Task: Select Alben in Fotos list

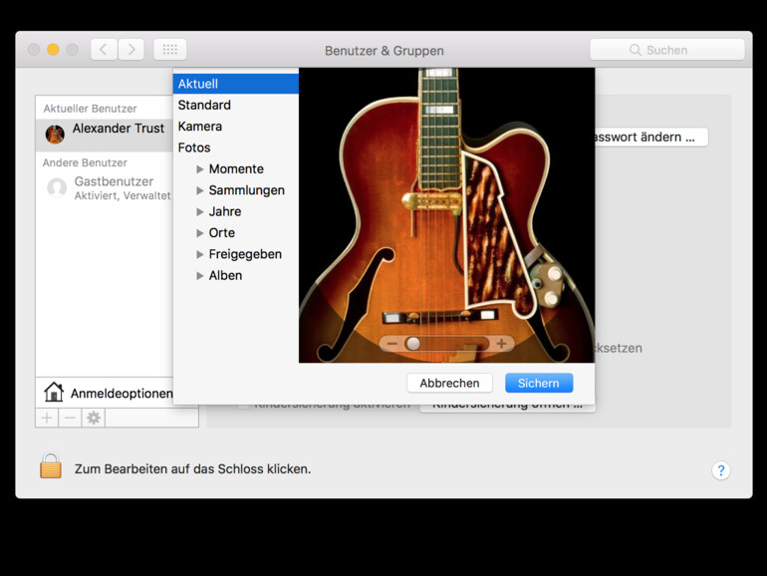Action: tap(225, 275)
